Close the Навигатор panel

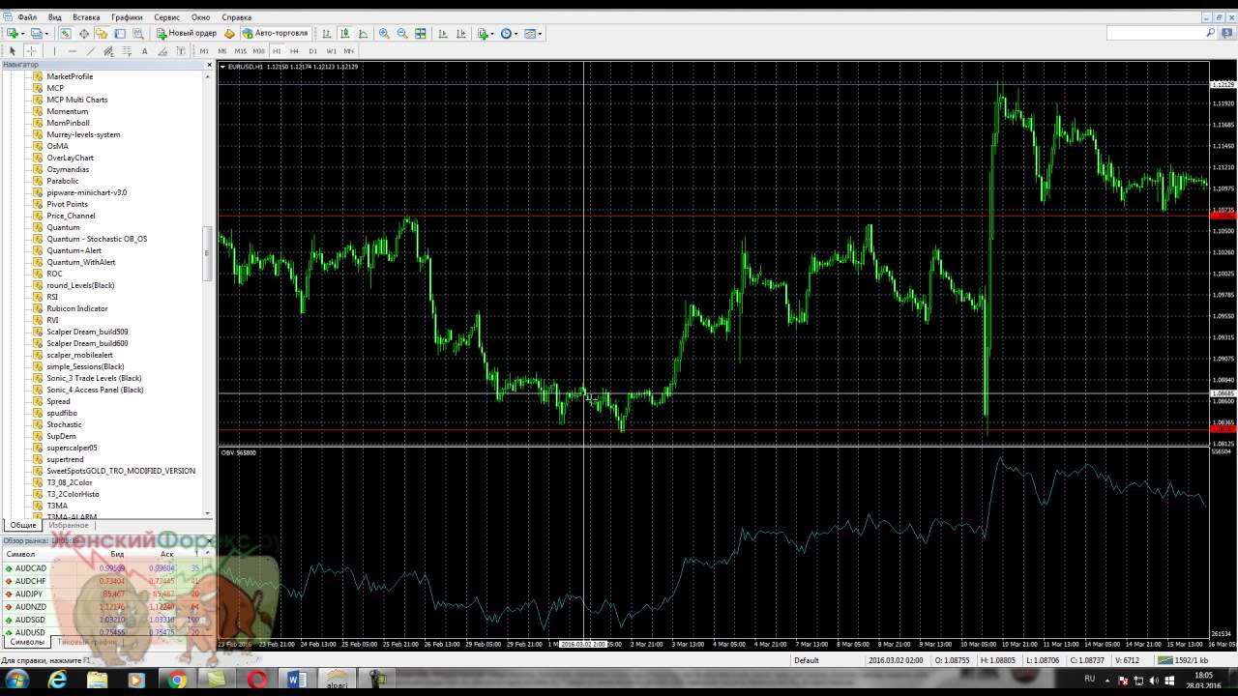(209, 65)
